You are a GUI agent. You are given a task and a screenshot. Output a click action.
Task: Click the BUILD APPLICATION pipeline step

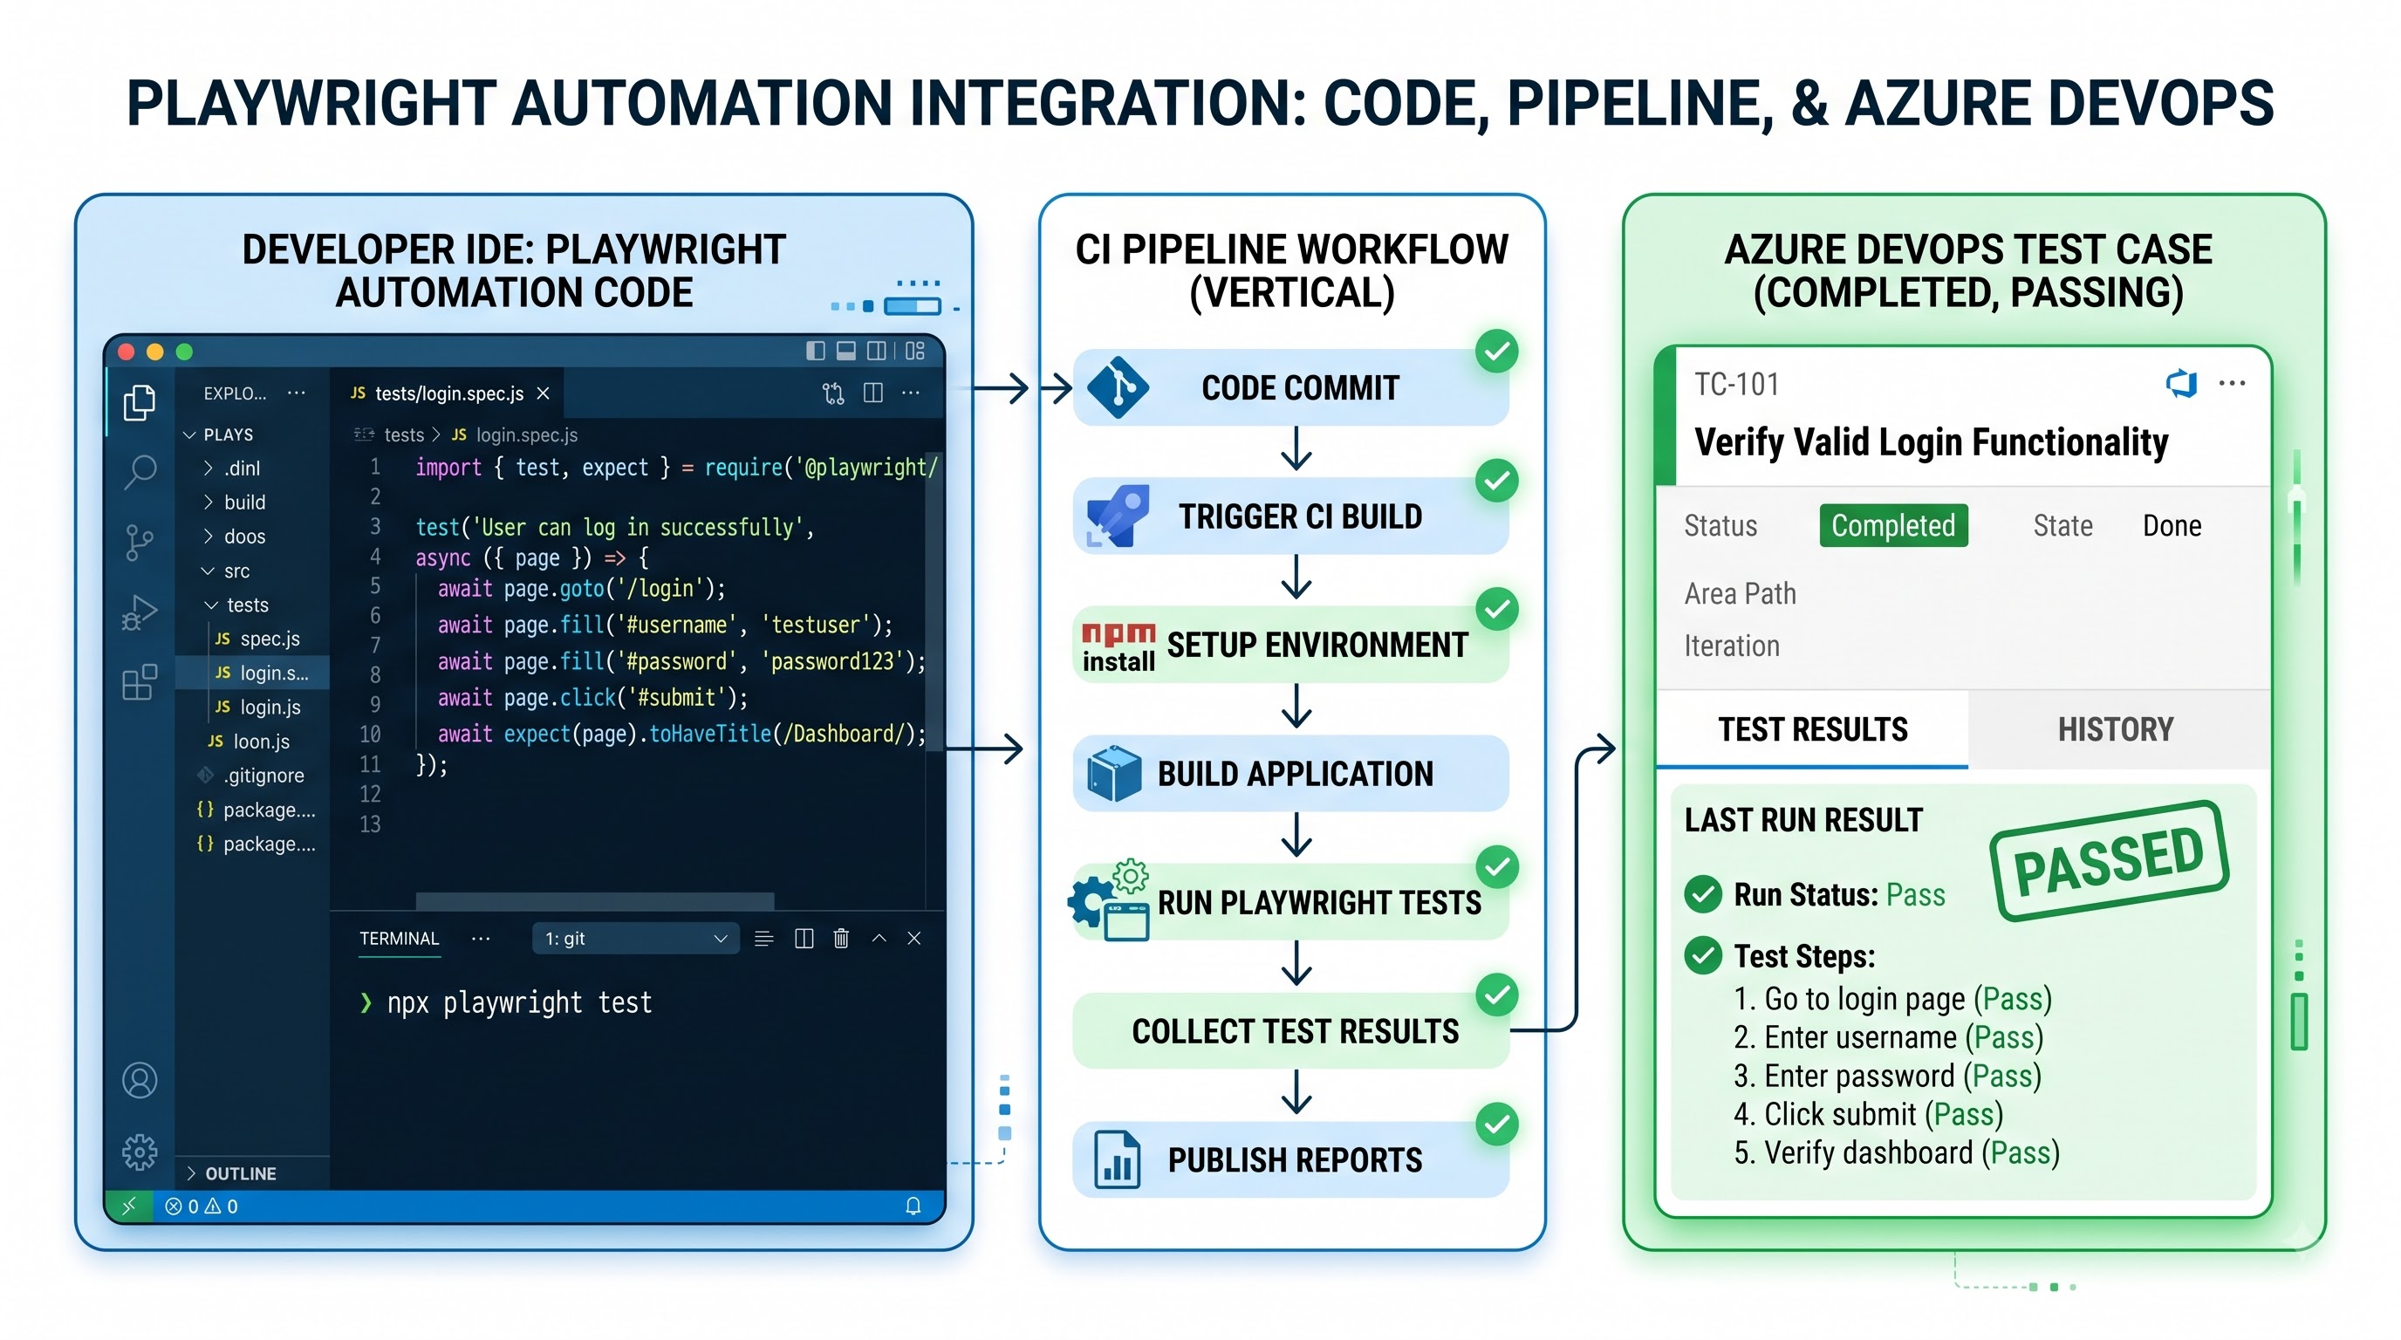(x=1291, y=774)
